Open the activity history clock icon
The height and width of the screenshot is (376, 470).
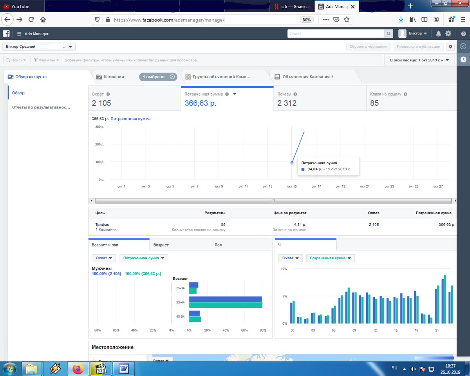[x=463, y=60]
